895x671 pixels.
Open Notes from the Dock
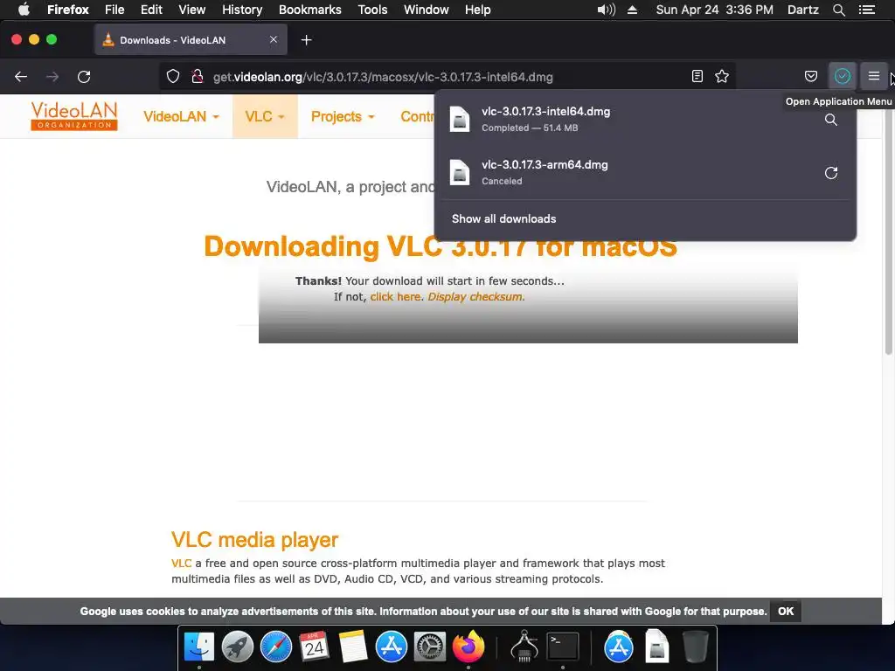(x=353, y=647)
